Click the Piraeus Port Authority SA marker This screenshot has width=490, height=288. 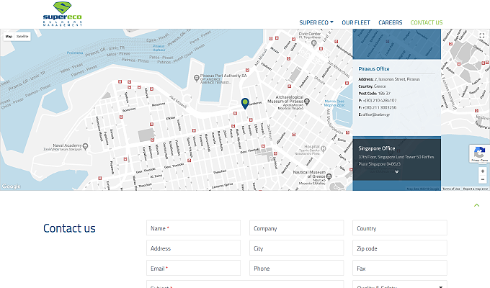pos(197,78)
